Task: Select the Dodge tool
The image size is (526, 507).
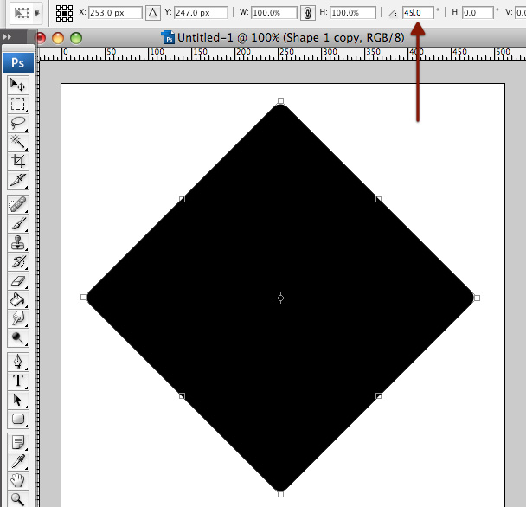Action: click(18, 338)
